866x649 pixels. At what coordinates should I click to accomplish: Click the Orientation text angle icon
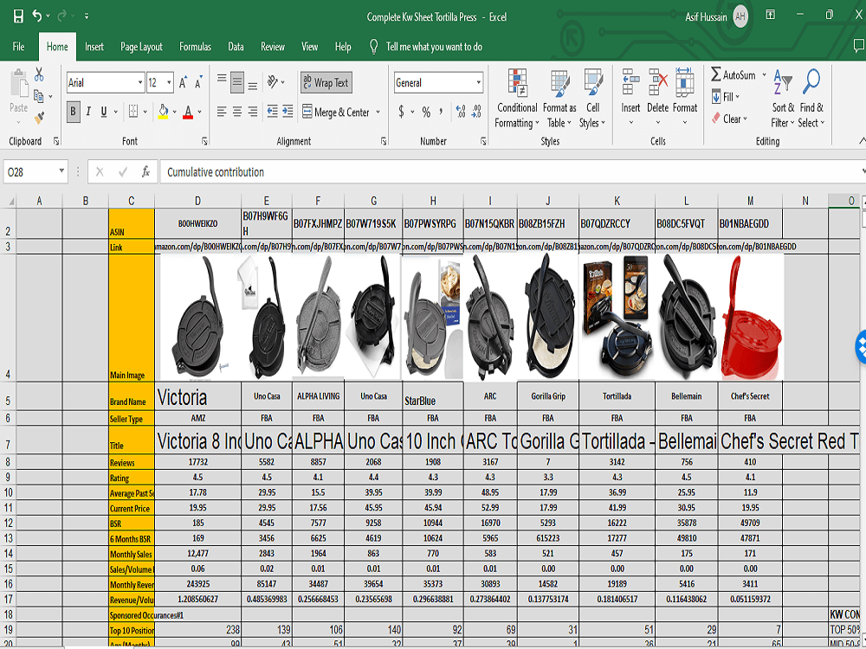272,81
